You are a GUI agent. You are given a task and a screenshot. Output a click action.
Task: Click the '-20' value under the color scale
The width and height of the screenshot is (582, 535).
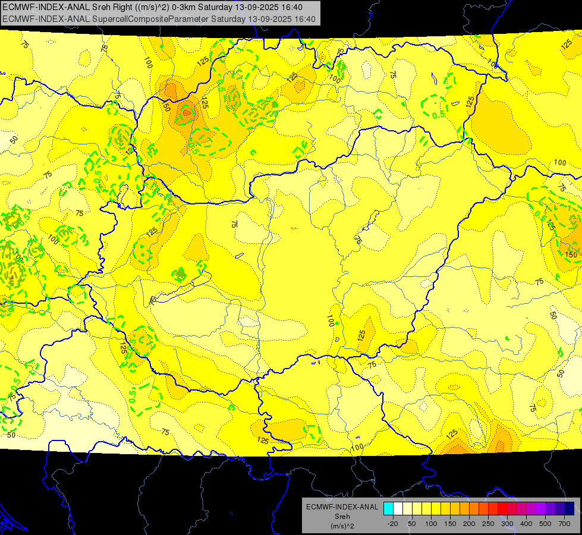[x=393, y=524]
